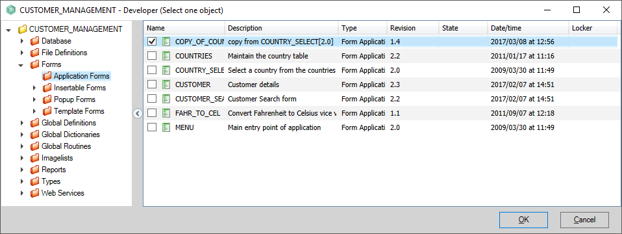Viewport: 622px width, 234px height.
Task: Sort the list by the Date/time column
Action: [528, 28]
